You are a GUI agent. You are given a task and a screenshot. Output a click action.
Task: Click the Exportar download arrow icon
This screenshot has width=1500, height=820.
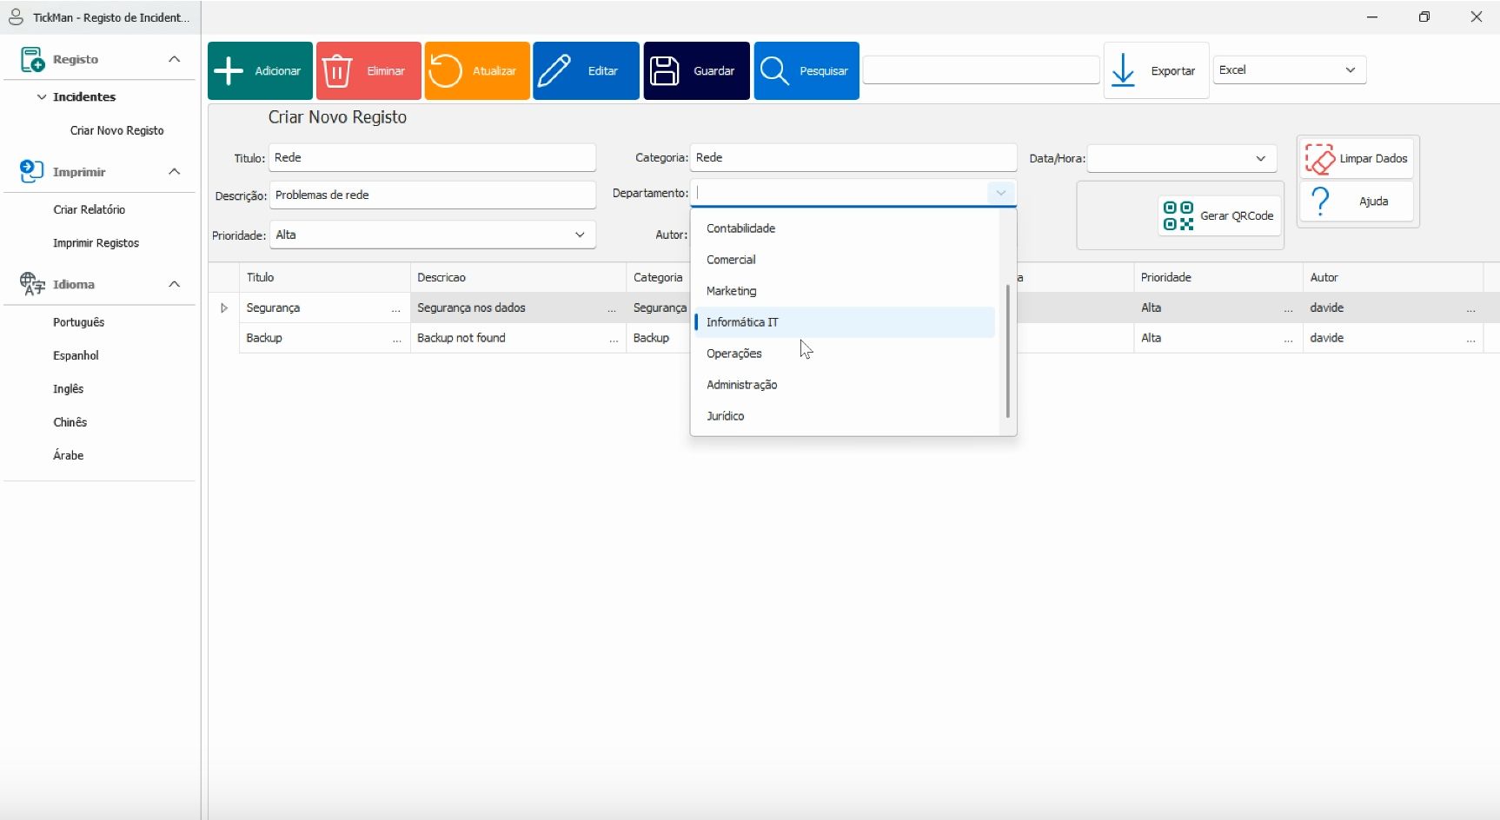(1123, 70)
